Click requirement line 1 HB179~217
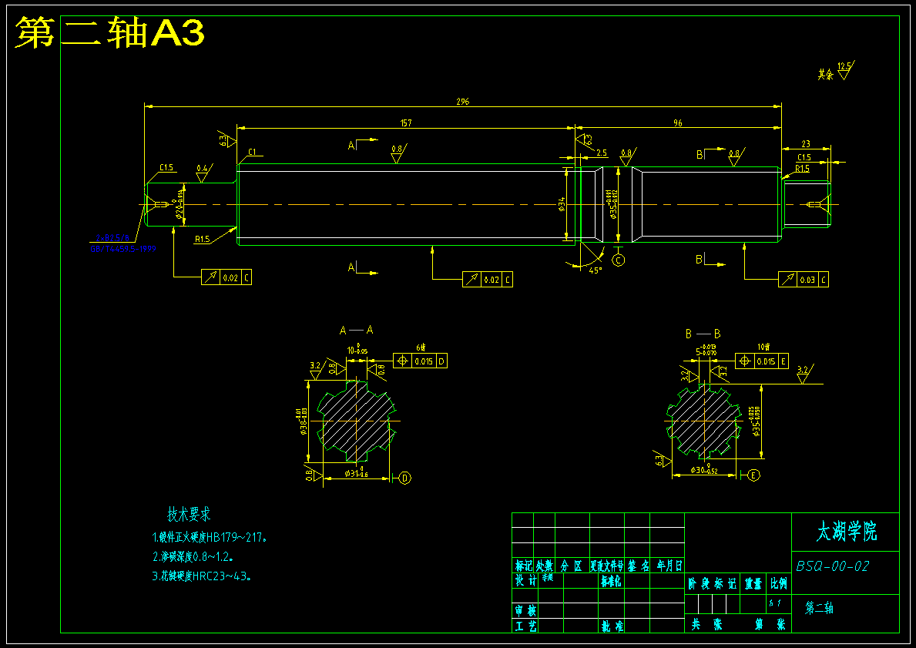The image size is (916, 648). (210, 537)
